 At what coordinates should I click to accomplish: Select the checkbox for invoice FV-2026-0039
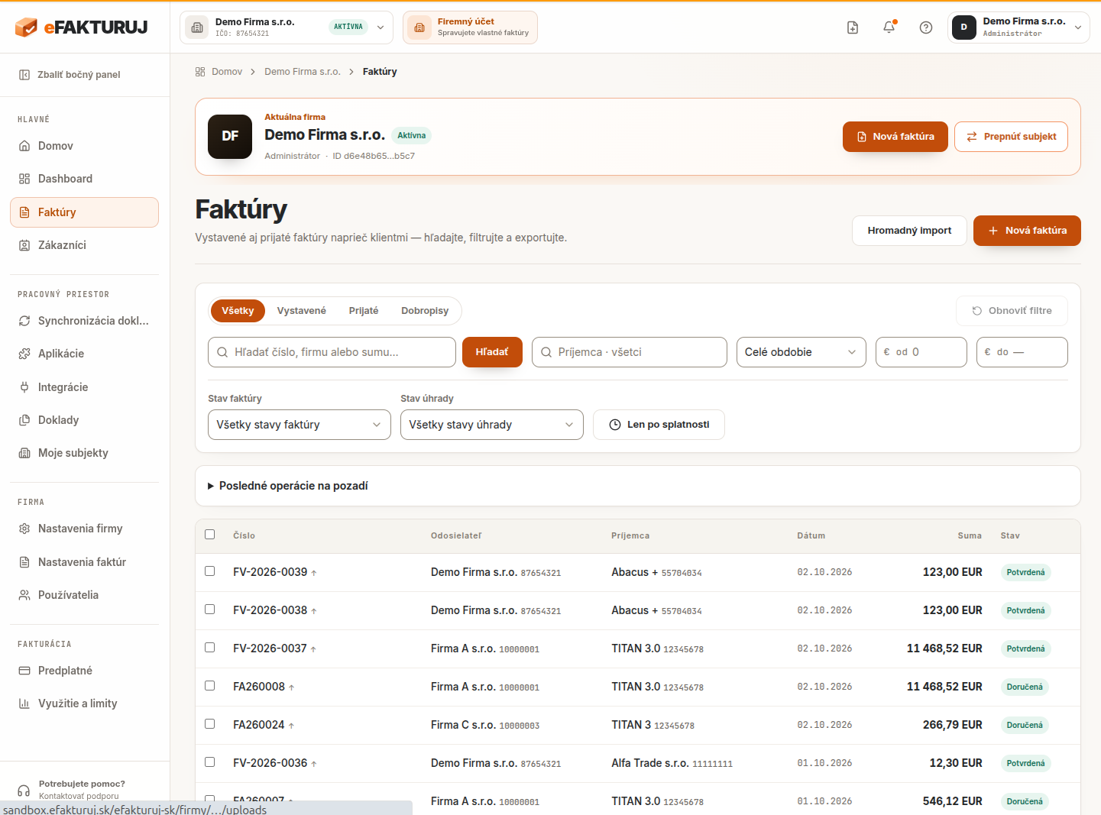pyautogui.click(x=210, y=571)
